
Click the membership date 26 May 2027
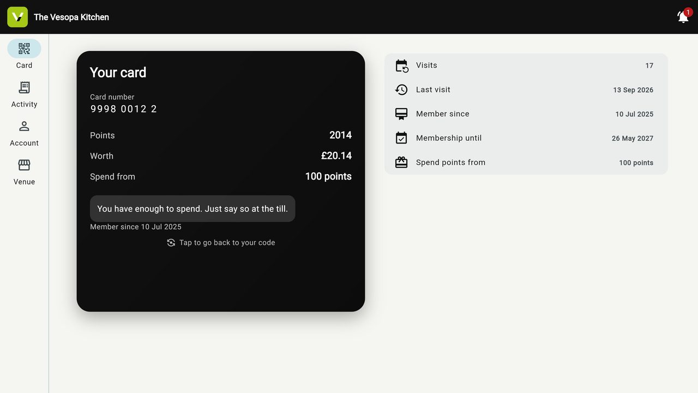pyautogui.click(x=633, y=139)
